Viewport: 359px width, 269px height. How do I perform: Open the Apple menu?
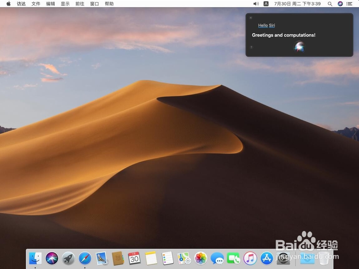coord(9,4)
